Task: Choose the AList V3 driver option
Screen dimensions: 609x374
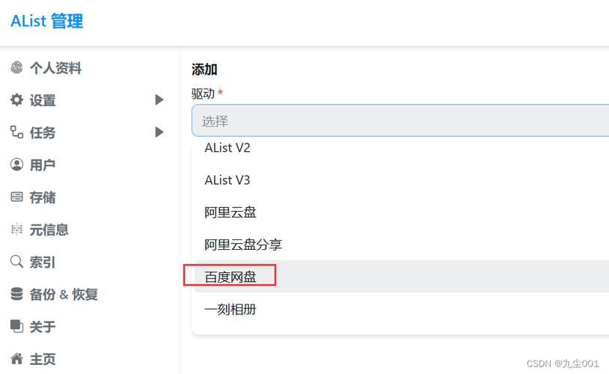Action: coord(402,180)
